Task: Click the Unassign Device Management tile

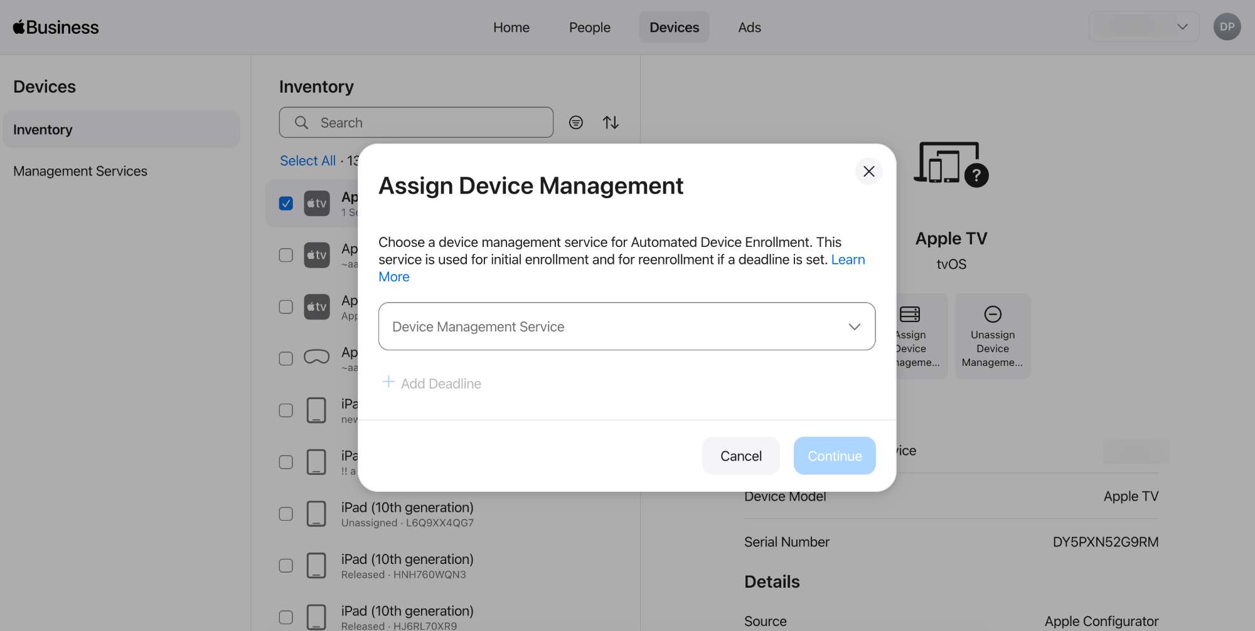Action: pos(992,336)
